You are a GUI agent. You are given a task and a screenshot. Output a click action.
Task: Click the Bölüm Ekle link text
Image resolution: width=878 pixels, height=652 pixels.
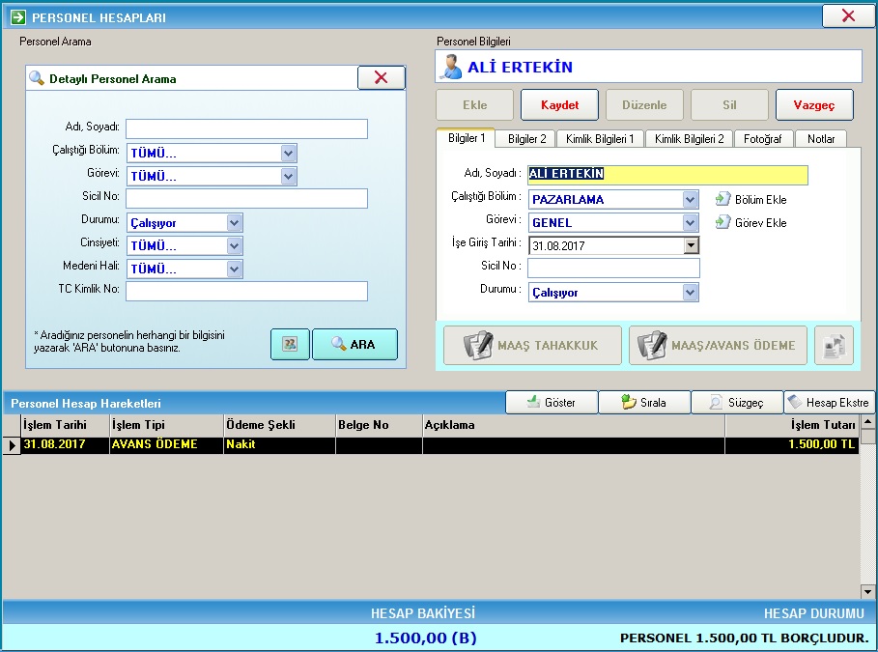click(x=760, y=200)
